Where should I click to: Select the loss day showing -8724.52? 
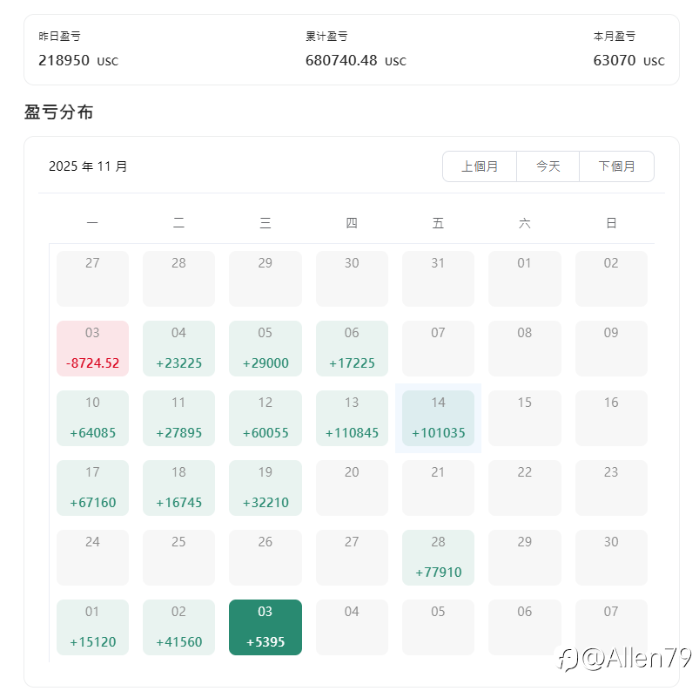coord(92,349)
